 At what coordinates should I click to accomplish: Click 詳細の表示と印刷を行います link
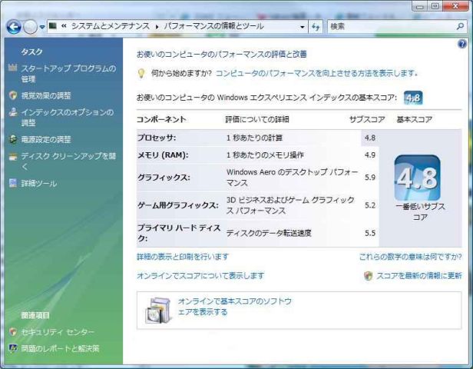[183, 256]
